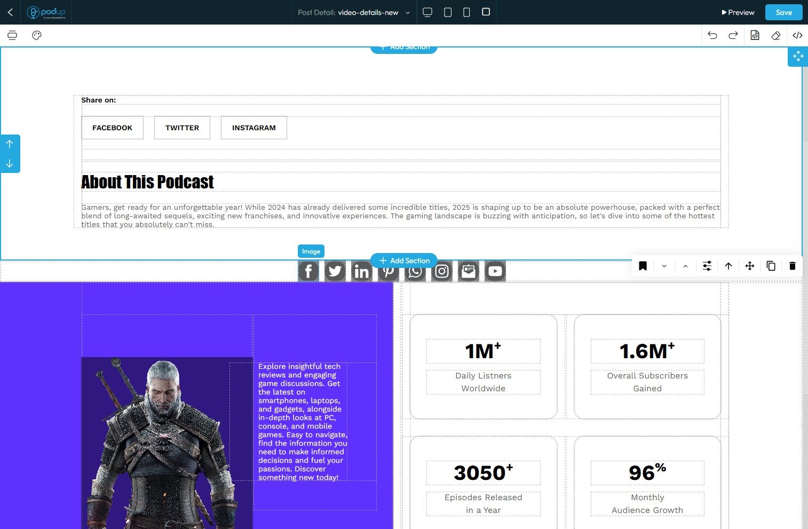The image size is (808, 529).
Task: Click the blue Image element label
Action: click(x=311, y=251)
